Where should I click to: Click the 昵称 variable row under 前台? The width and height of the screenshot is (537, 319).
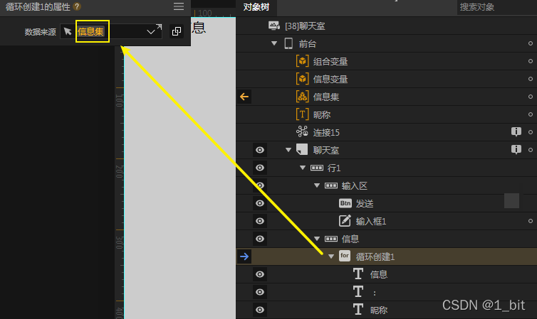(386, 114)
